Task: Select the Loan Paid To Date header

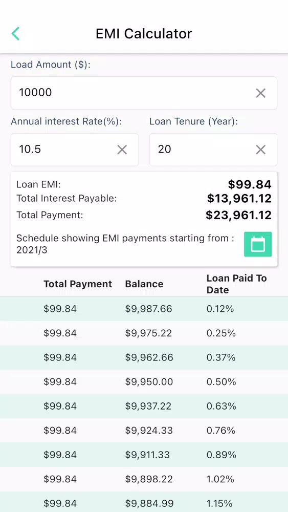Action: tap(236, 284)
